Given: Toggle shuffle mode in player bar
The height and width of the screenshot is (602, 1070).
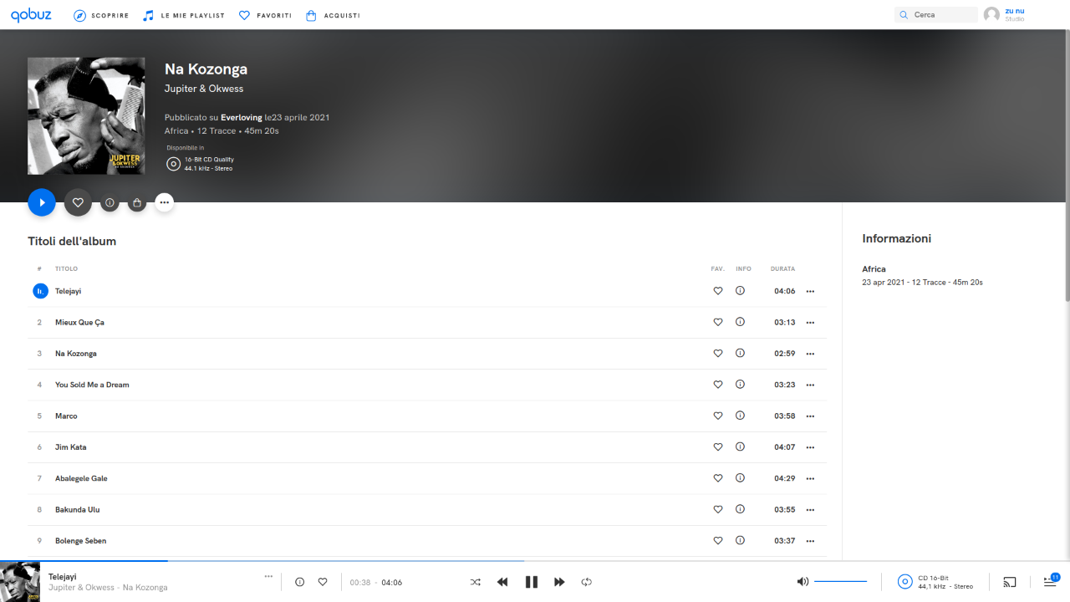Looking at the screenshot, I should coord(475,582).
